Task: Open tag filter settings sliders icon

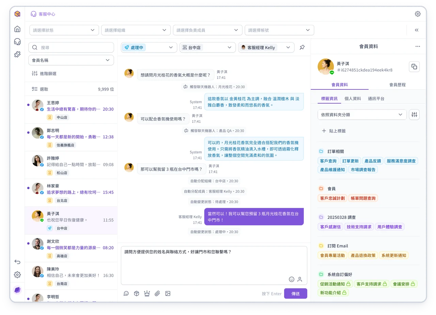Action: pyautogui.click(x=414, y=115)
